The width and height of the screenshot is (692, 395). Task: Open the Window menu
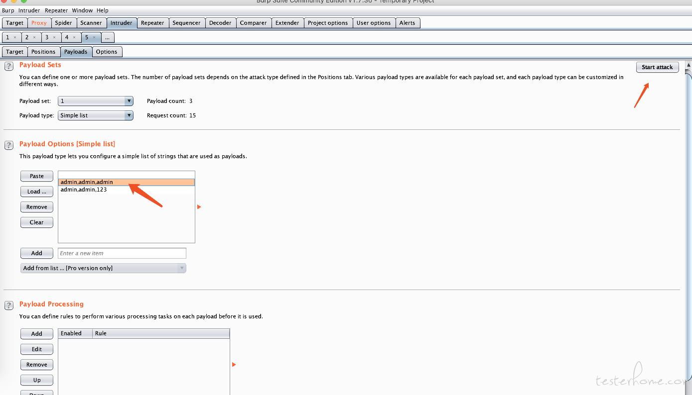pos(82,10)
